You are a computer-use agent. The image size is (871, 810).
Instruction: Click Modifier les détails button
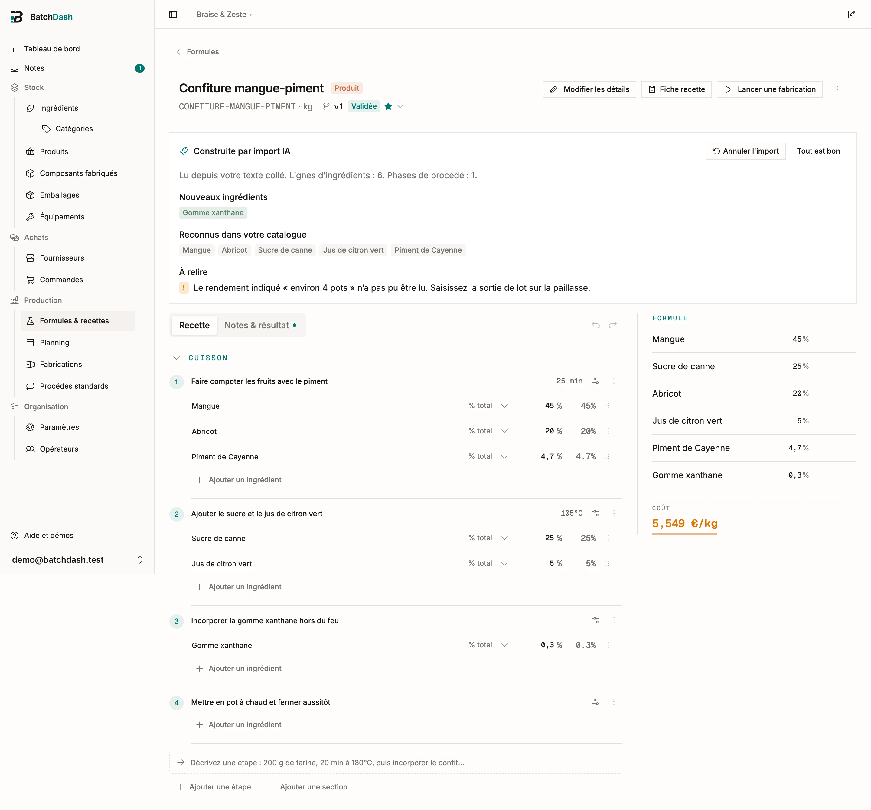(x=589, y=89)
